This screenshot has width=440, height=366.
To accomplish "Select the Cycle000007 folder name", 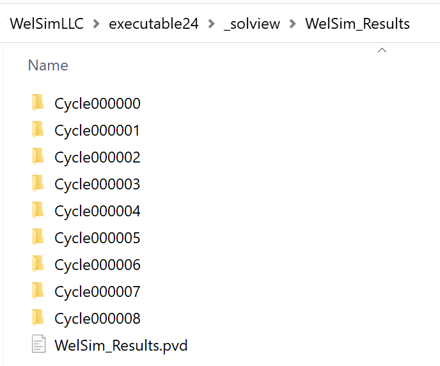I will tap(97, 292).
